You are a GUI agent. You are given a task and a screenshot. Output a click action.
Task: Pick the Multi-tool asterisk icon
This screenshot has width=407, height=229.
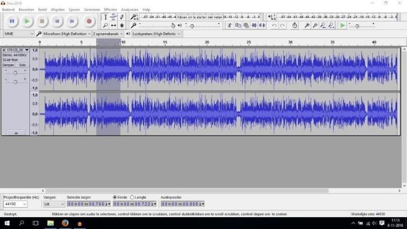click(122, 25)
